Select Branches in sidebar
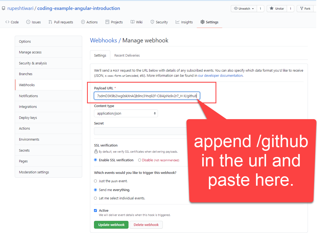317x234 pixels. 48,74
